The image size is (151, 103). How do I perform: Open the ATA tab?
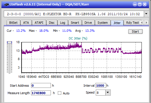26,23
